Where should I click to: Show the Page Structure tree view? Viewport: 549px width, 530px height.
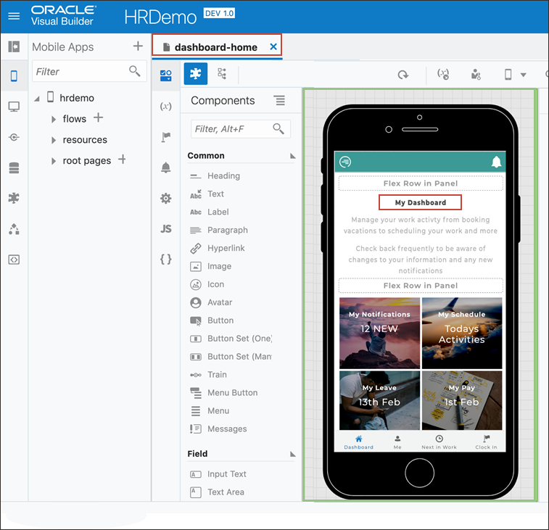(x=222, y=73)
